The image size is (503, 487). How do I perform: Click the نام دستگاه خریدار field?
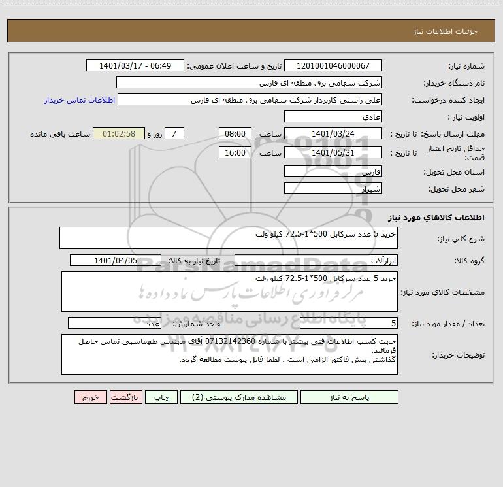pyautogui.click(x=249, y=82)
